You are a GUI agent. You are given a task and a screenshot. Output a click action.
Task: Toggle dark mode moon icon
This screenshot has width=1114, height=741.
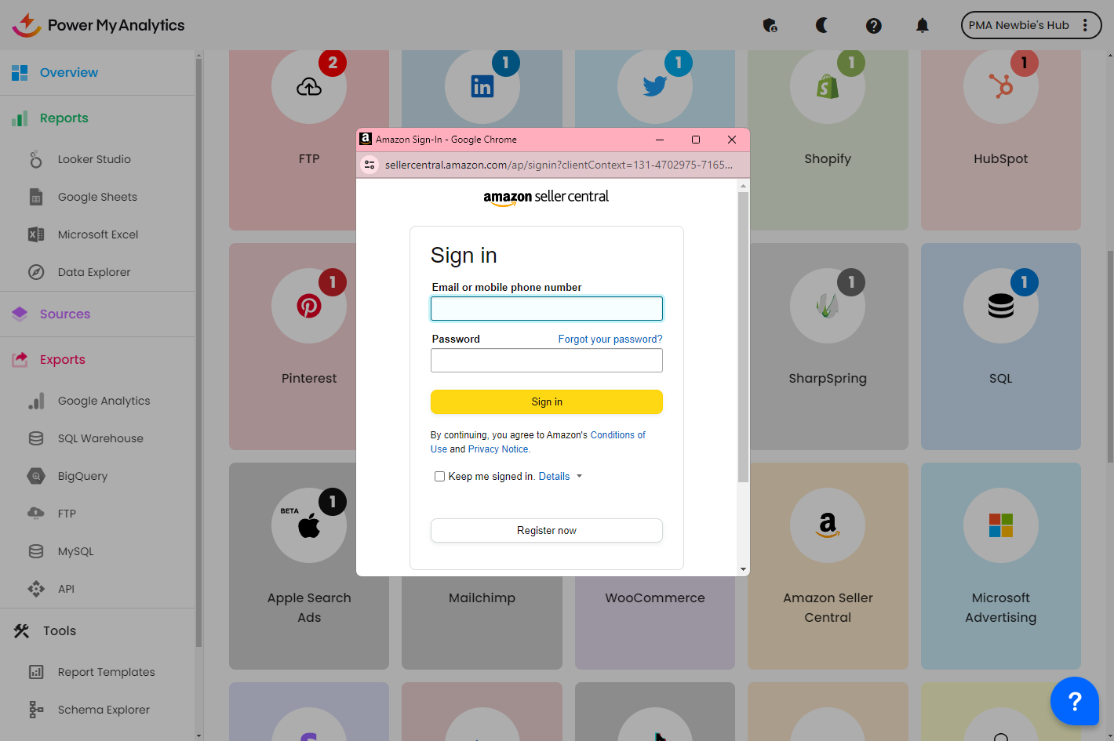[x=821, y=25]
